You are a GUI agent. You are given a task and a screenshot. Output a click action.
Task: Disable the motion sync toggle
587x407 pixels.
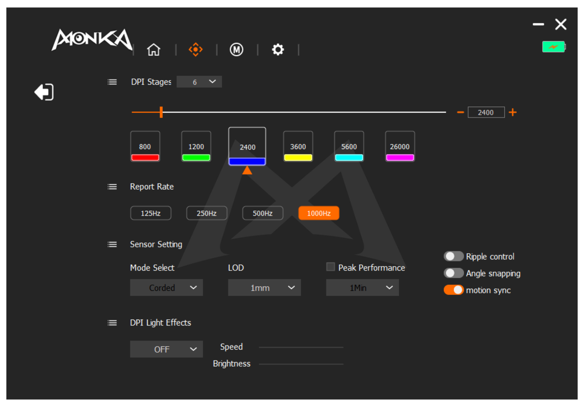point(453,290)
